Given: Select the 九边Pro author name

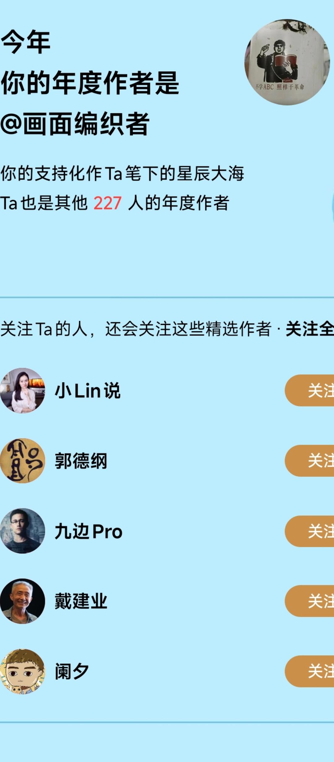Looking at the screenshot, I should click(88, 532).
